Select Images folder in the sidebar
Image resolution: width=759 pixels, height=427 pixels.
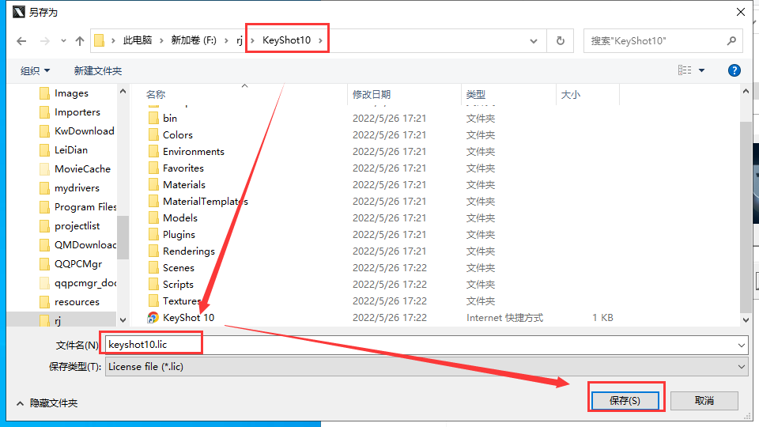(71, 93)
